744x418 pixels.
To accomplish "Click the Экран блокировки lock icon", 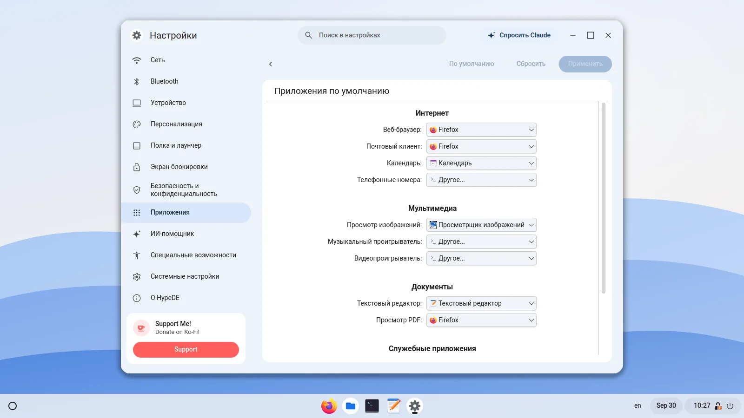I will [137, 167].
